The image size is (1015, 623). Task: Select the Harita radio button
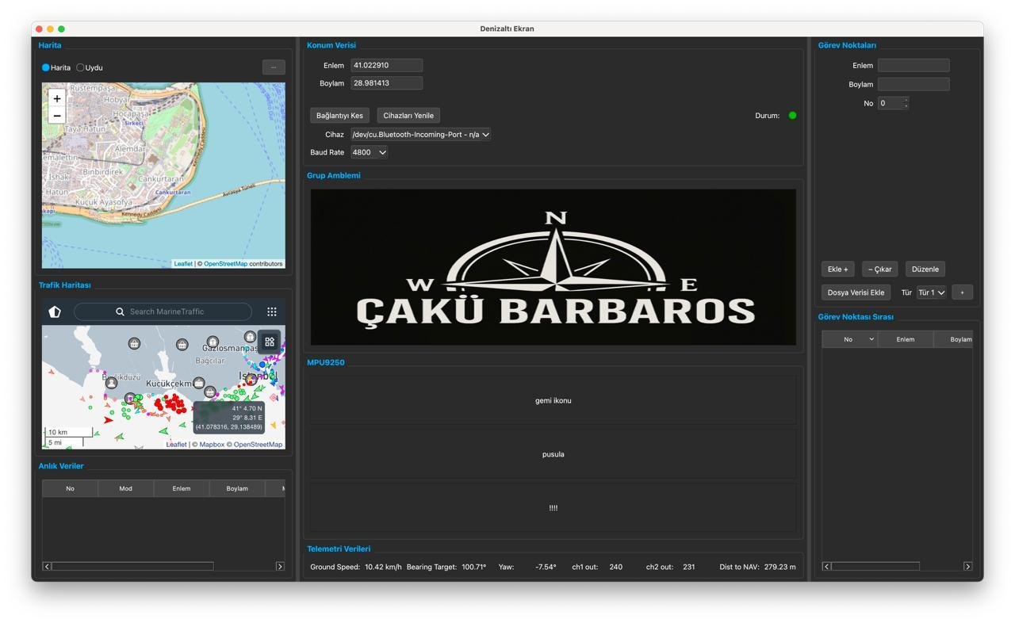click(46, 67)
